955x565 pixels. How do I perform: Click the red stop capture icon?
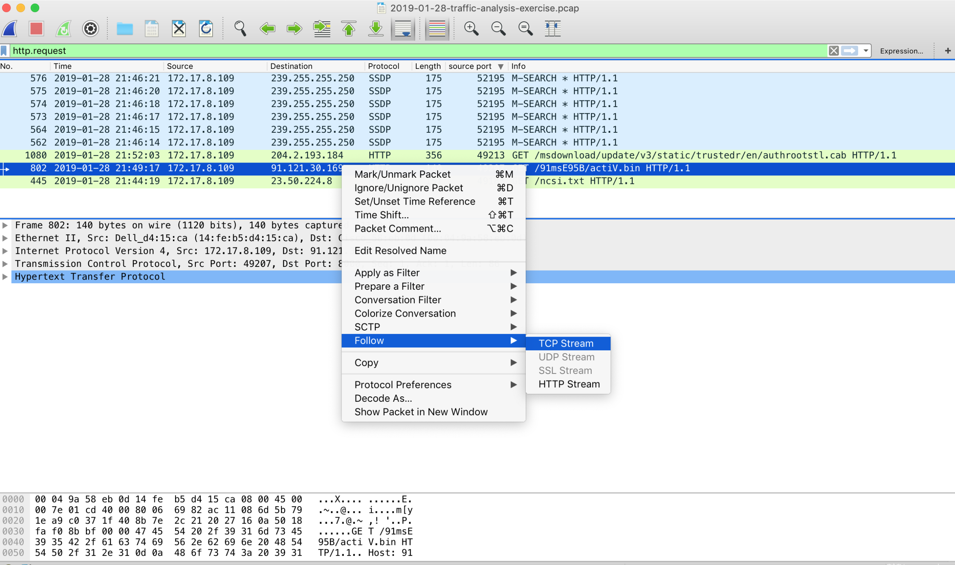(x=36, y=29)
